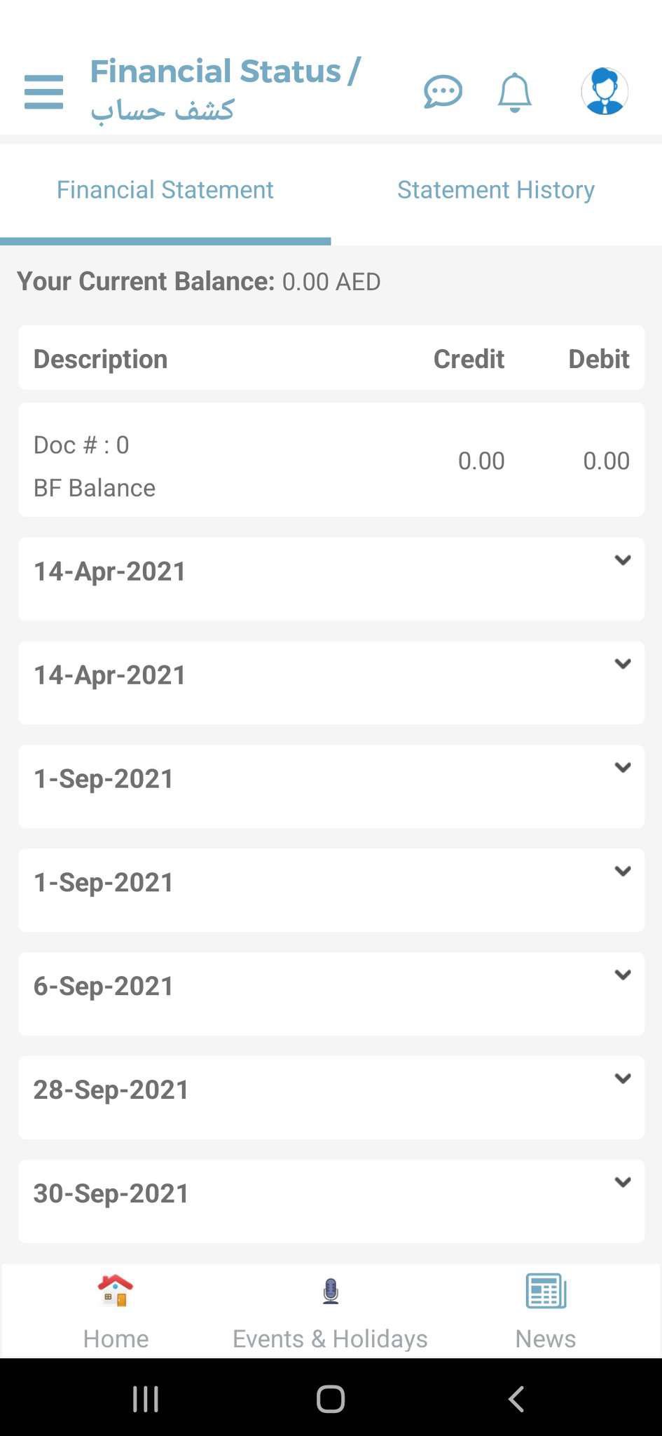
Task: Open Android recent apps button
Action: tap(146, 1399)
